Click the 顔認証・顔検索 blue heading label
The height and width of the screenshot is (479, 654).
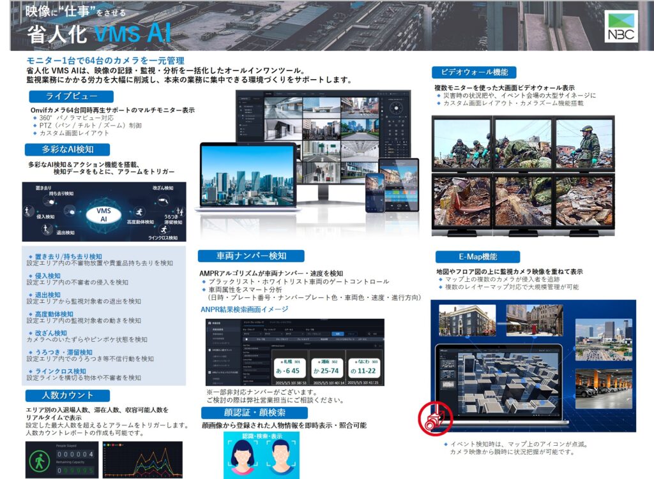point(254,413)
